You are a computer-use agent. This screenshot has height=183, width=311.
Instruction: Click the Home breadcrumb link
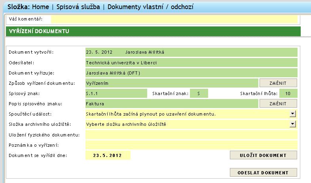click(x=40, y=7)
